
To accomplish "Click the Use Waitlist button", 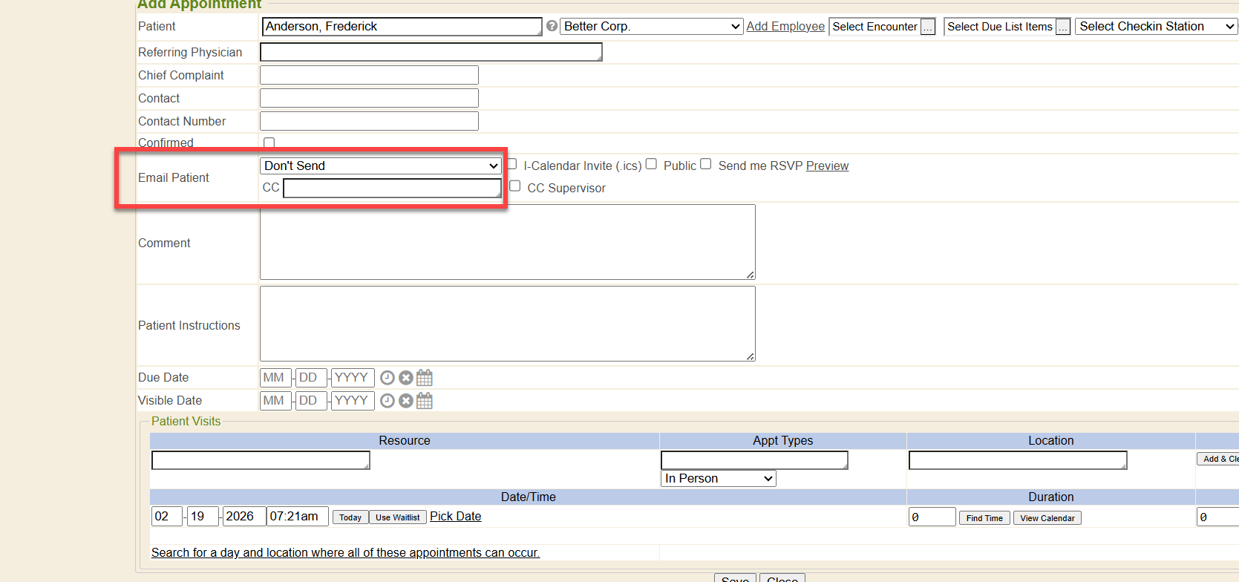I will click(397, 517).
